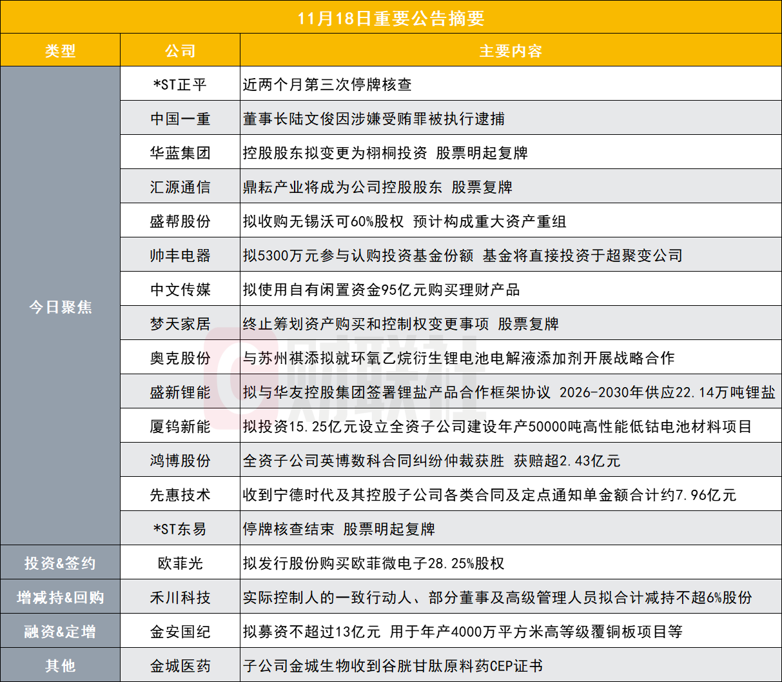This screenshot has height=682, width=782.
Task: Select company cell '厦钨新能'
Action: point(180,426)
